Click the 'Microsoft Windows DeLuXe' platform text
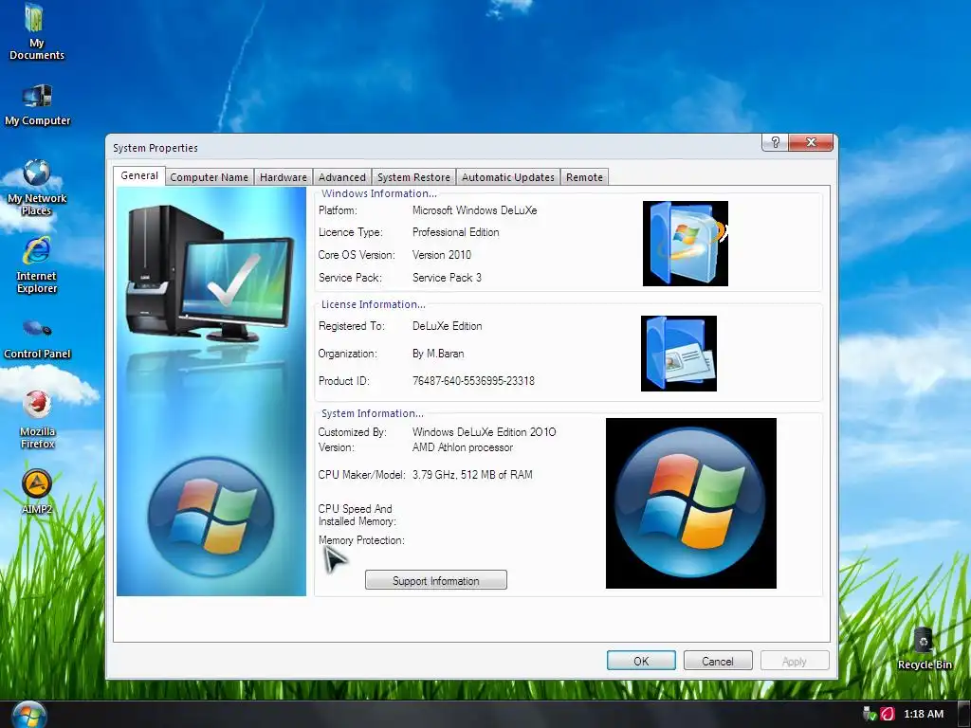Viewport: 971px width, 728px height. point(474,209)
